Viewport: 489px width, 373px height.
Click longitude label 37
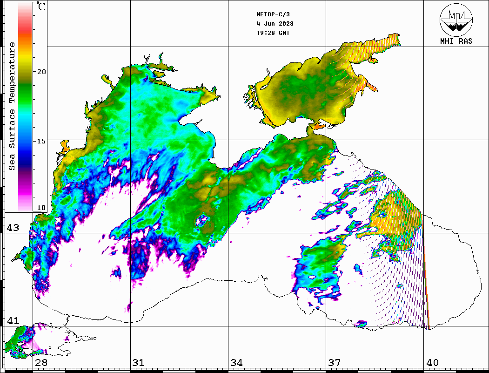[335, 362]
